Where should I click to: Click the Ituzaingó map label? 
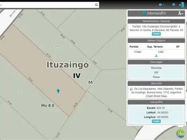68,65
